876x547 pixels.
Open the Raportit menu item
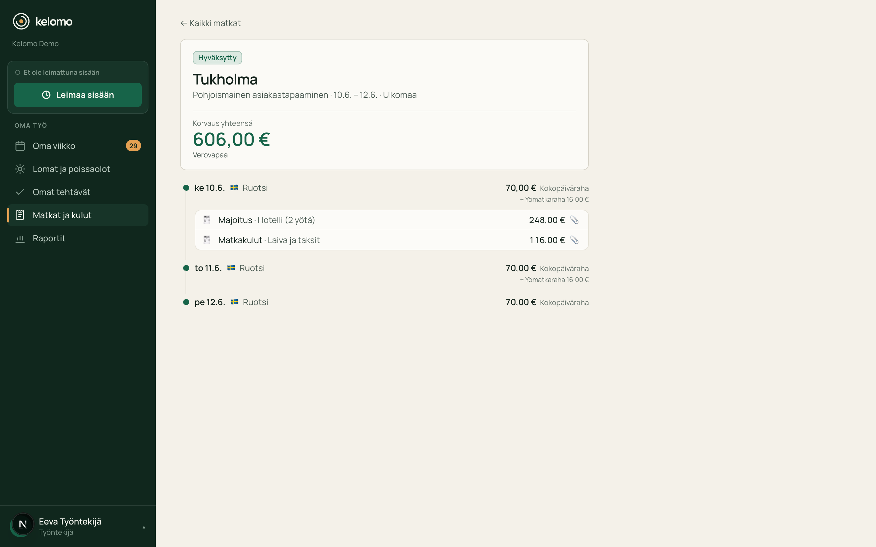[78, 239]
